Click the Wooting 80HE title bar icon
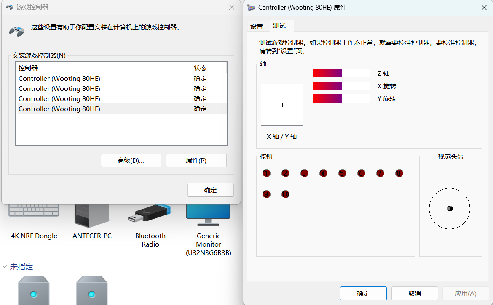The width and height of the screenshot is (493, 305). click(x=251, y=8)
